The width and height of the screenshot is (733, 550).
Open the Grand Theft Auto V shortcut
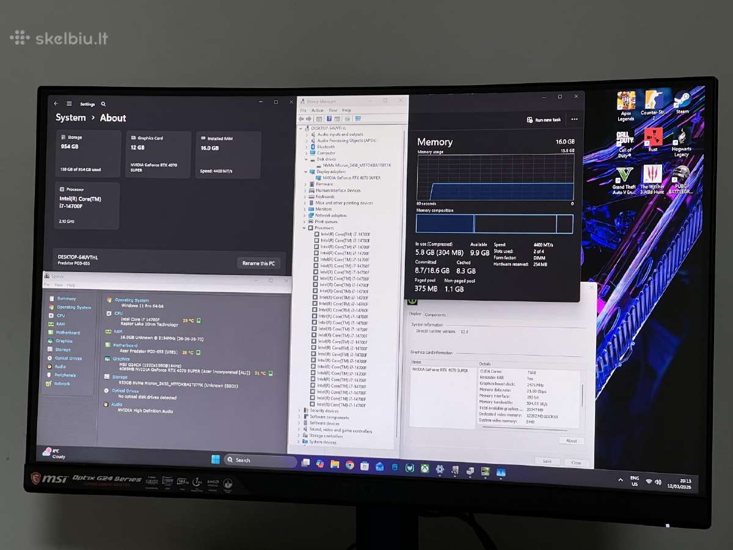[624, 180]
